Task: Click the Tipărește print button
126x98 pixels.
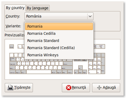Action: [19, 88]
